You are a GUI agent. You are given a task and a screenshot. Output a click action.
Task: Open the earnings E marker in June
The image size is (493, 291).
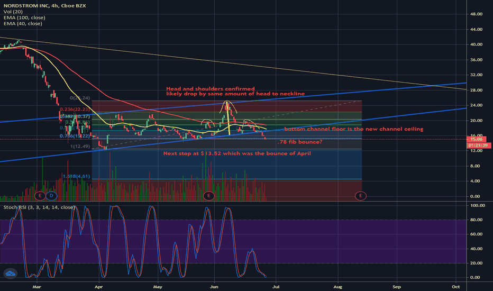[x=209, y=196]
